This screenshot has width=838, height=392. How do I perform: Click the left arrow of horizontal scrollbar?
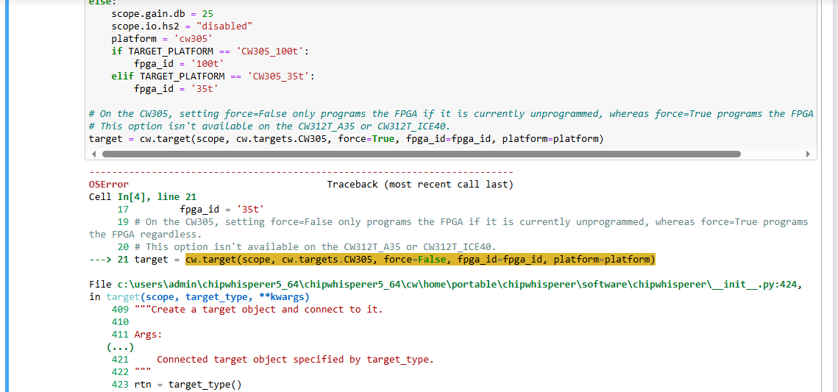[x=93, y=154]
